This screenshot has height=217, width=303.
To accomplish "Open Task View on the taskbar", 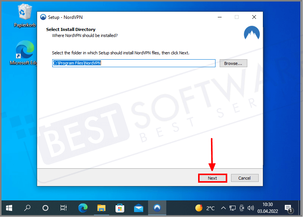I will coord(64,208).
